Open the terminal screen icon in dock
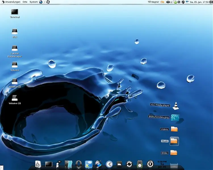The width and height of the screenshot is (213, 170). coord(49,164)
